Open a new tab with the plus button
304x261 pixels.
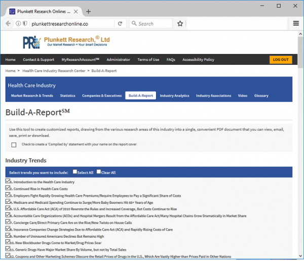pos(88,12)
